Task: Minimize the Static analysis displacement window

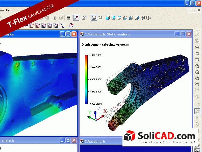Action: click(x=177, y=34)
